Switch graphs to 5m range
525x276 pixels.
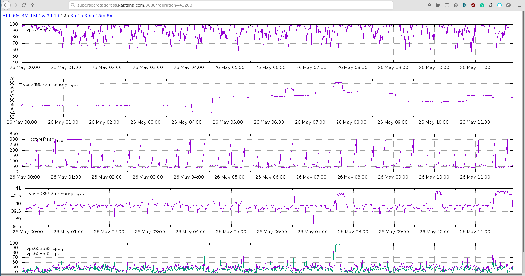pyautogui.click(x=110, y=16)
